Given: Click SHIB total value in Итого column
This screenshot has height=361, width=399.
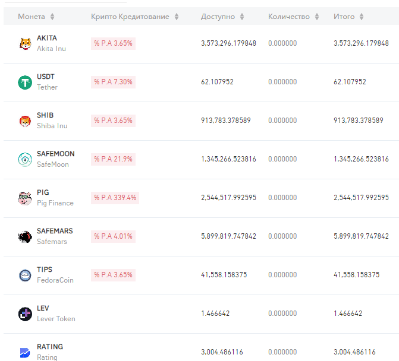Looking at the screenshot, I should (359, 121).
